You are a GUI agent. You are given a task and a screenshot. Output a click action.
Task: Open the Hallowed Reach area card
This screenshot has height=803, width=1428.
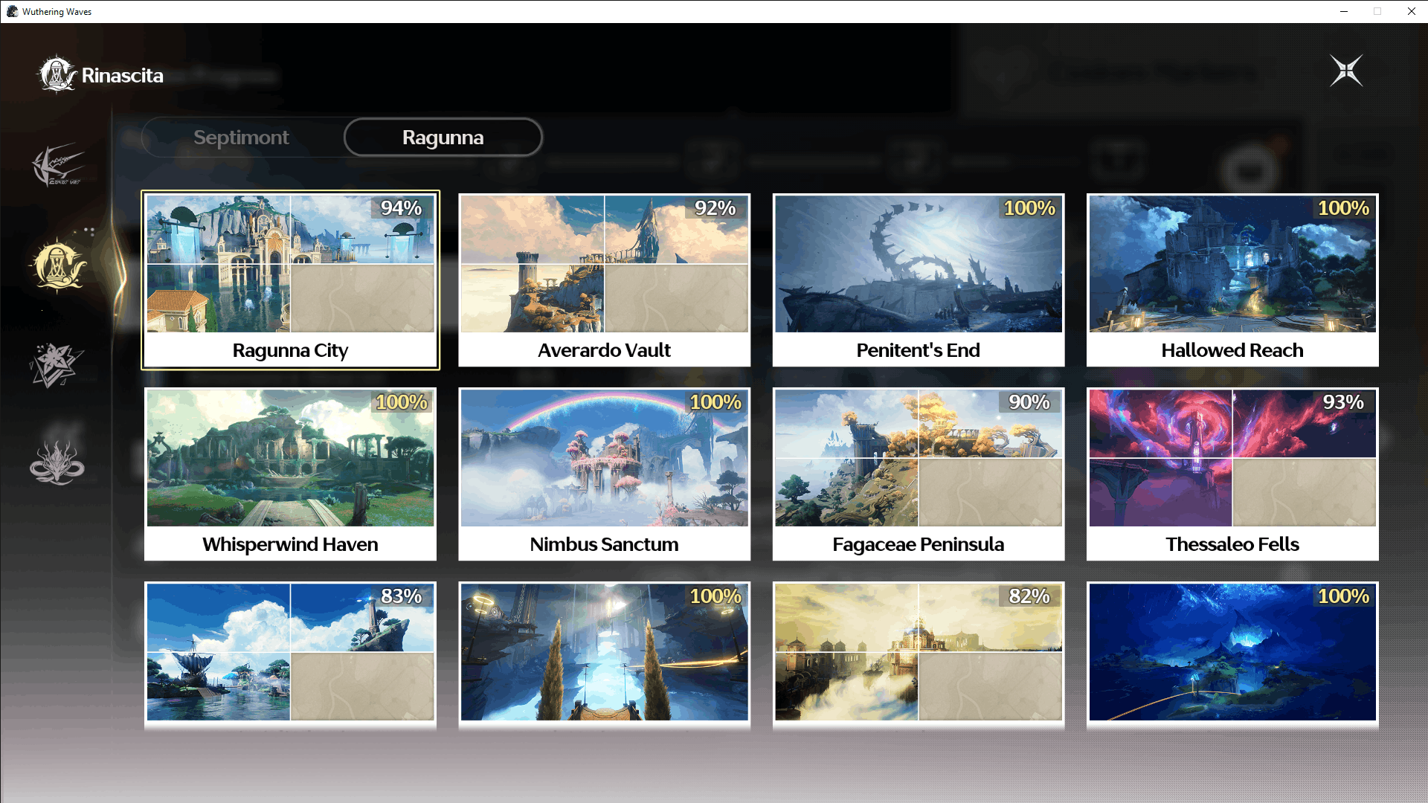click(x=1232, y=280)
